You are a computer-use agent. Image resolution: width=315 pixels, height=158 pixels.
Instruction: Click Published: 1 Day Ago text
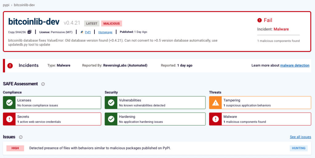134,32
